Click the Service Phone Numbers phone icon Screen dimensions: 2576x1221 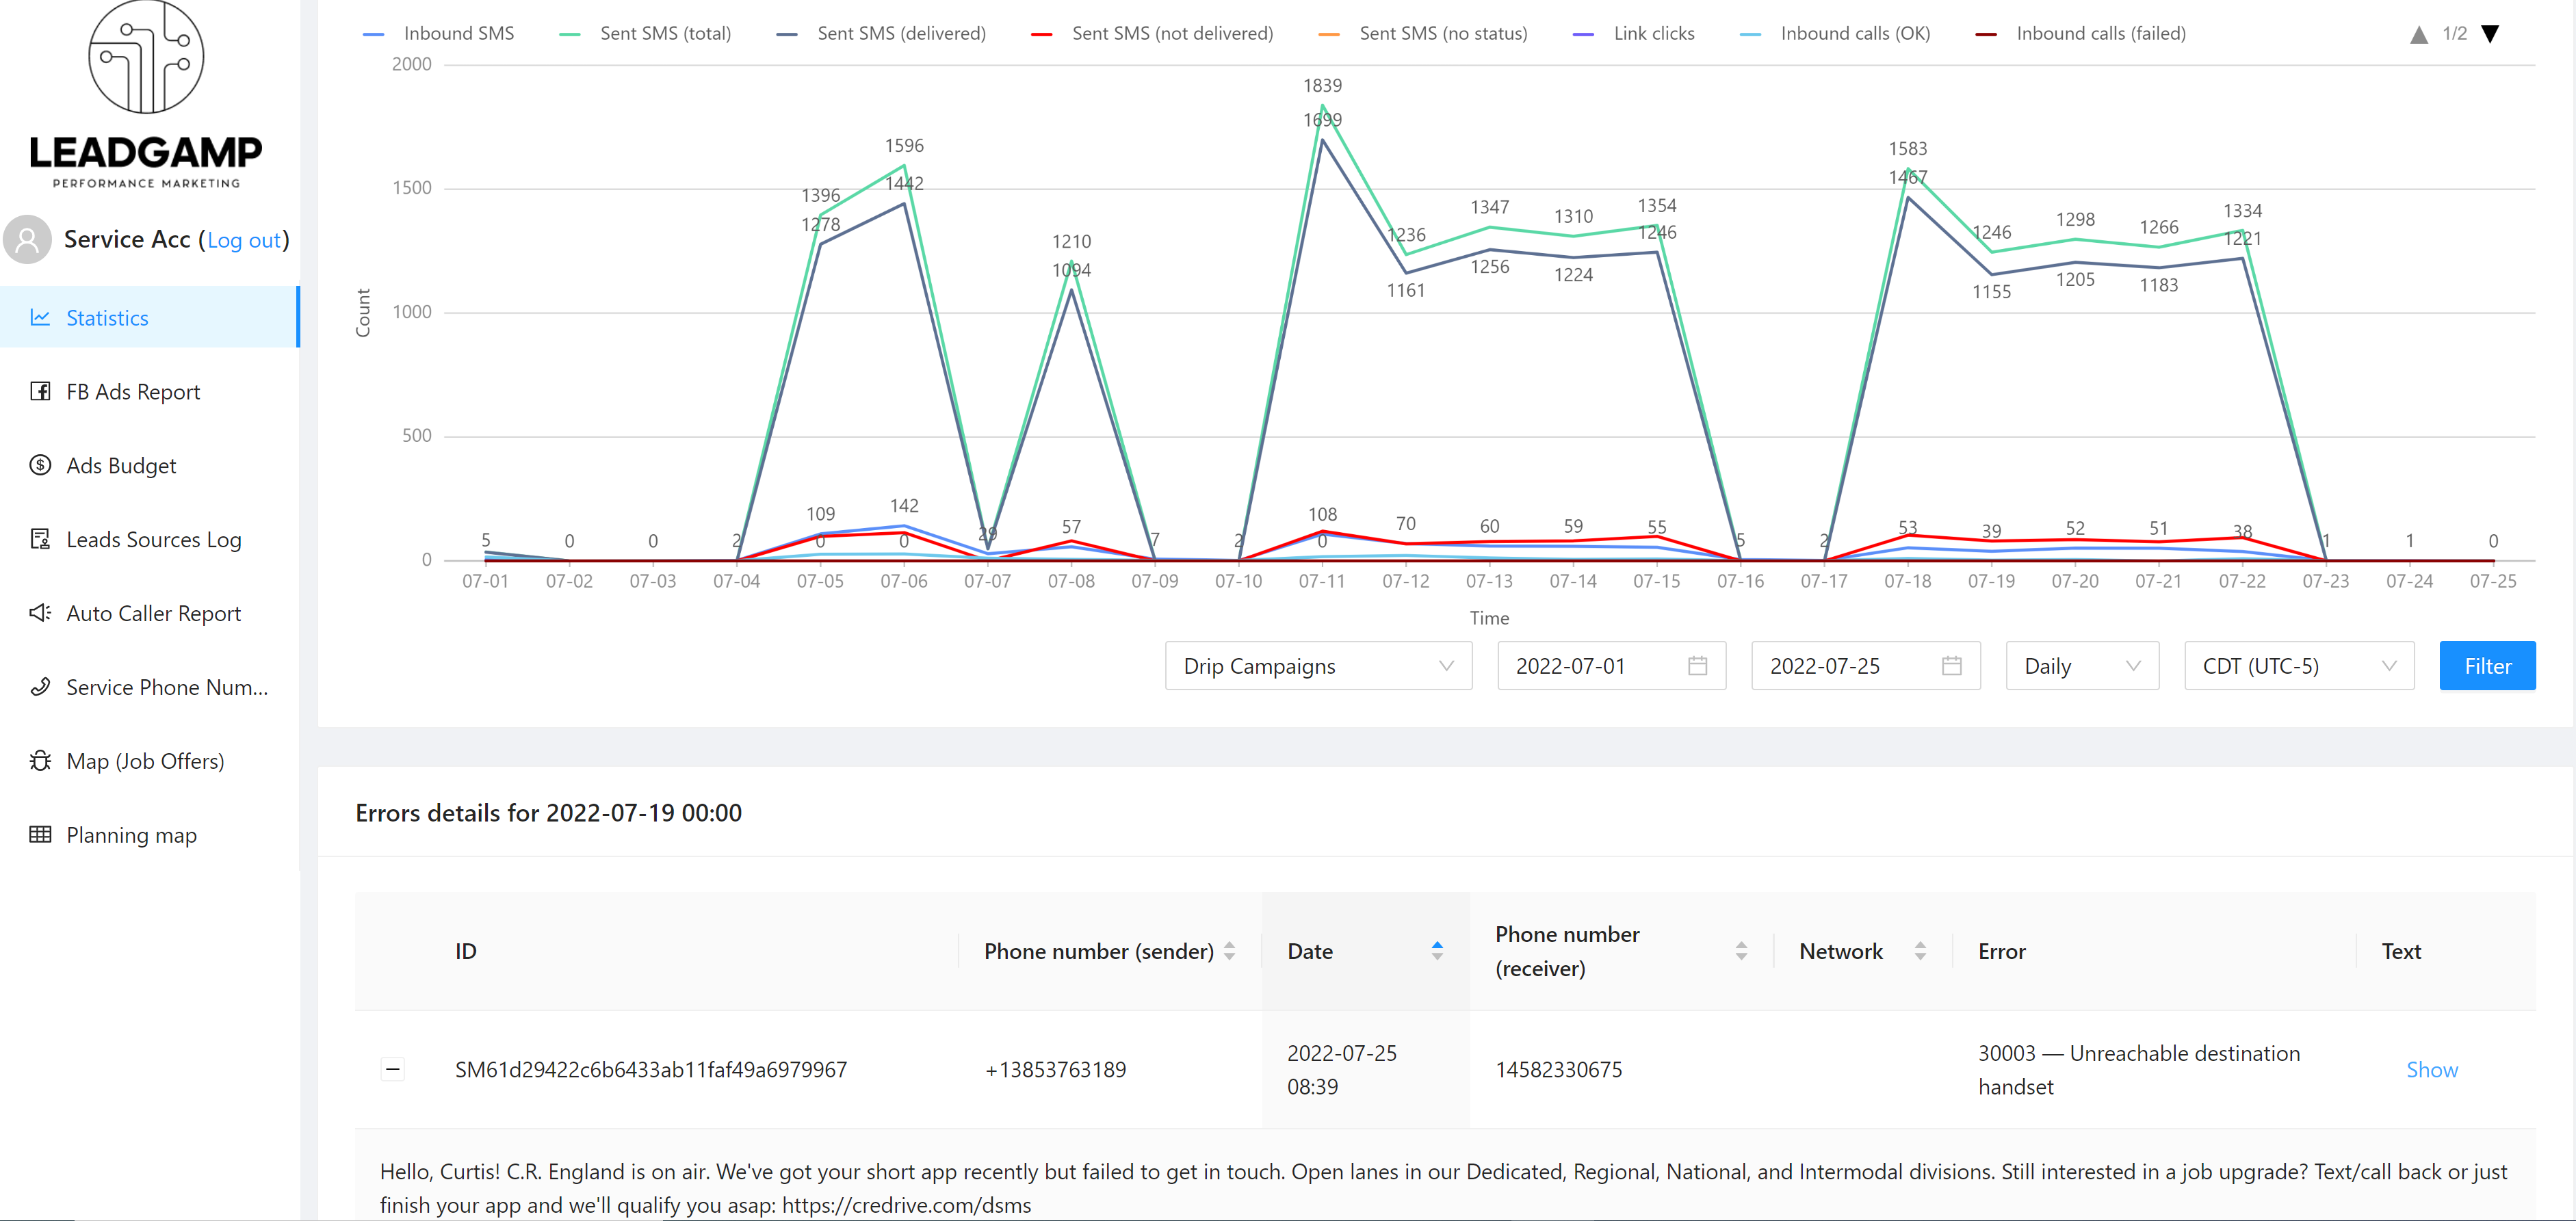(x=40, y=688)
